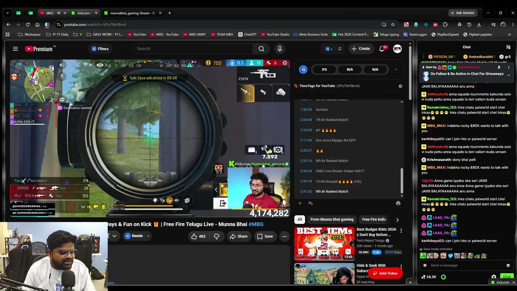Open the YouTube Studio bookmark
Image resolution: width=517 pixels, height=291 pixels.
click(x=275, y=34)
